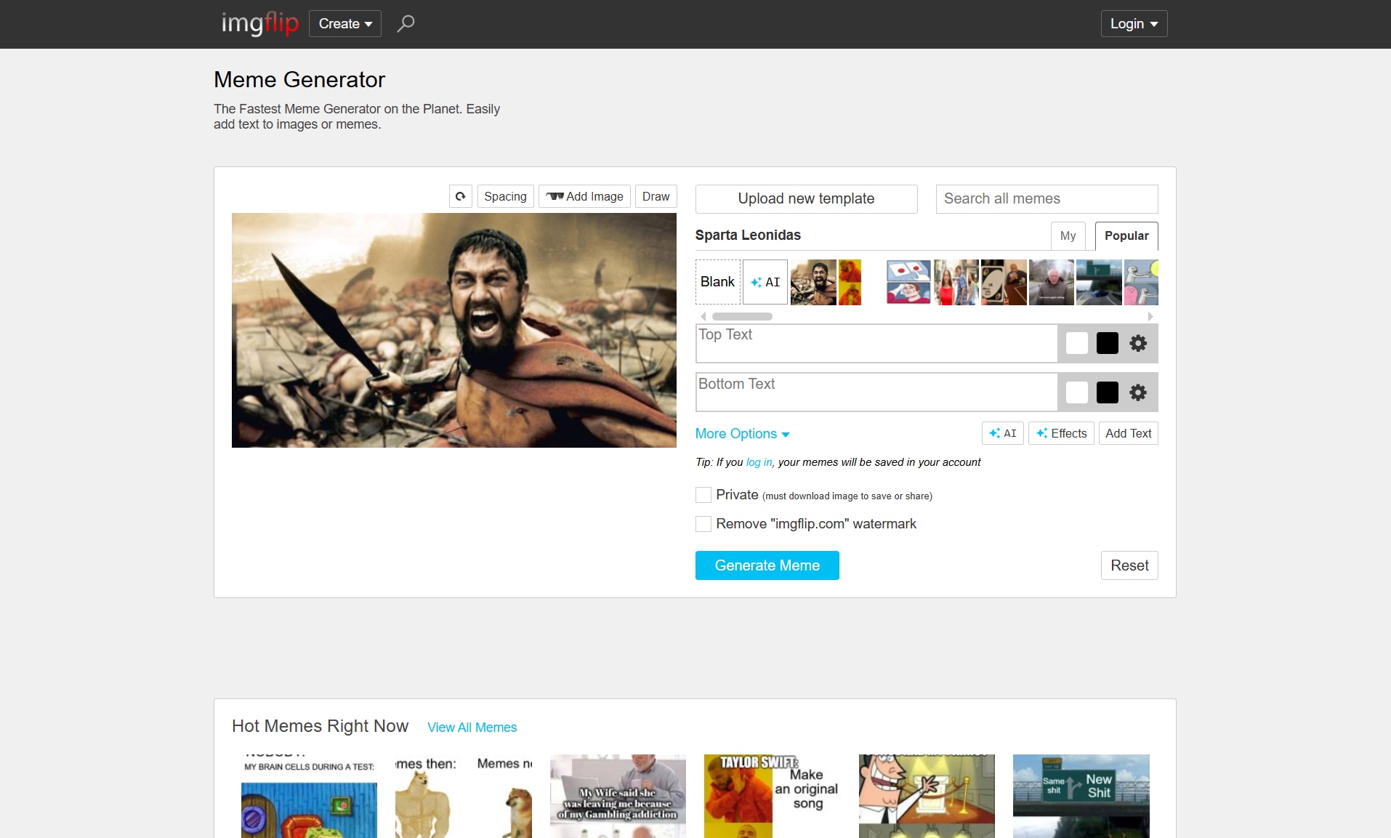Select the Sparta Leonidas template thumbnail
The image size is (1391, 838).
click(x=813, y=282)
